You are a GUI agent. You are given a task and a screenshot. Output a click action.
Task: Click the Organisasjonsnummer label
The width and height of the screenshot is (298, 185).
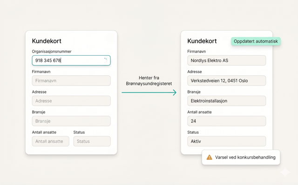(x=52, y=52)
